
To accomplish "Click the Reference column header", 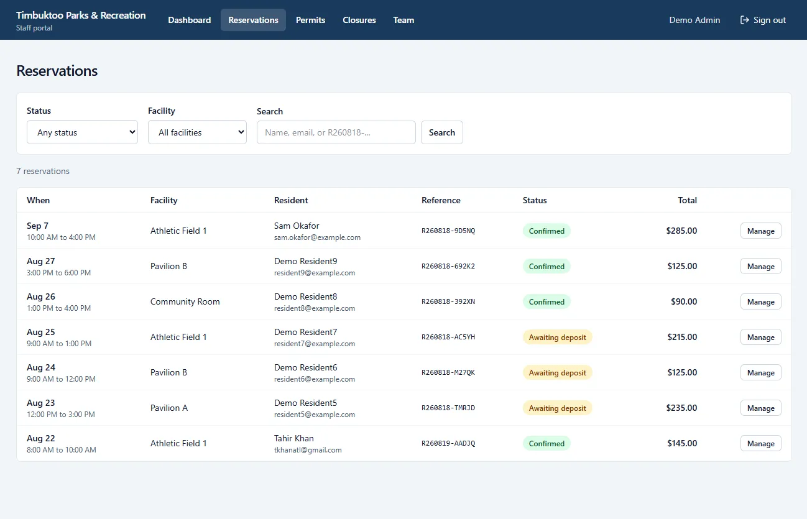I will coord(441,200).
